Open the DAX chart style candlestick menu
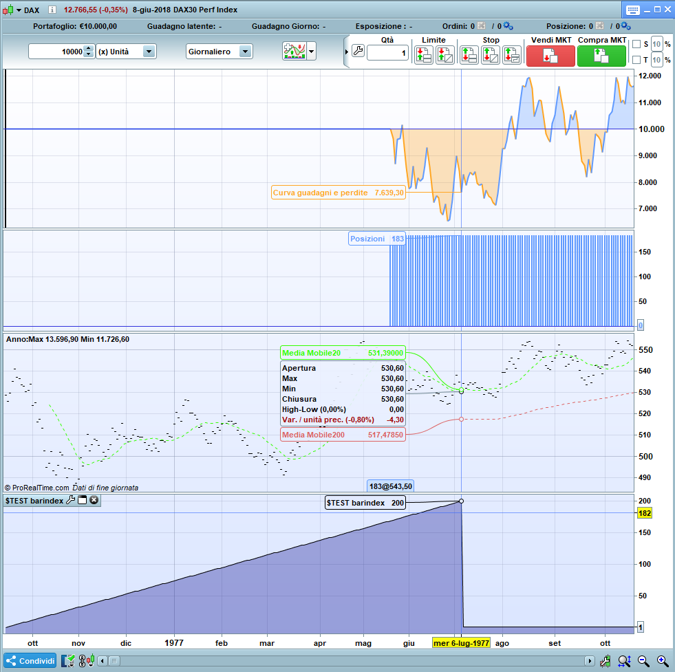 [12, 10]
